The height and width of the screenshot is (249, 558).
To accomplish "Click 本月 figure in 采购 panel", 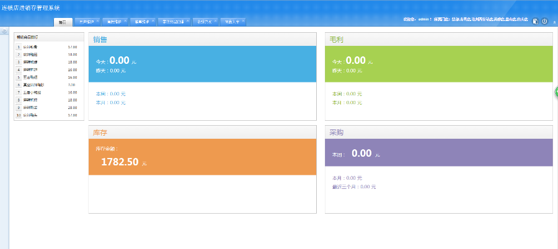I will pos(354,178).
